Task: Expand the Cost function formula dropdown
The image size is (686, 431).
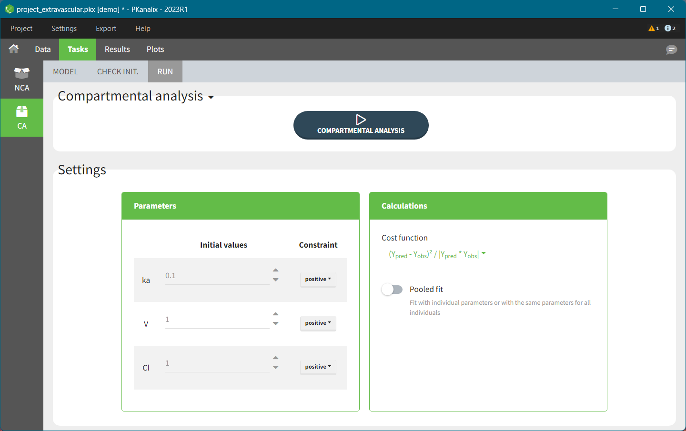Action: [484, 253]
